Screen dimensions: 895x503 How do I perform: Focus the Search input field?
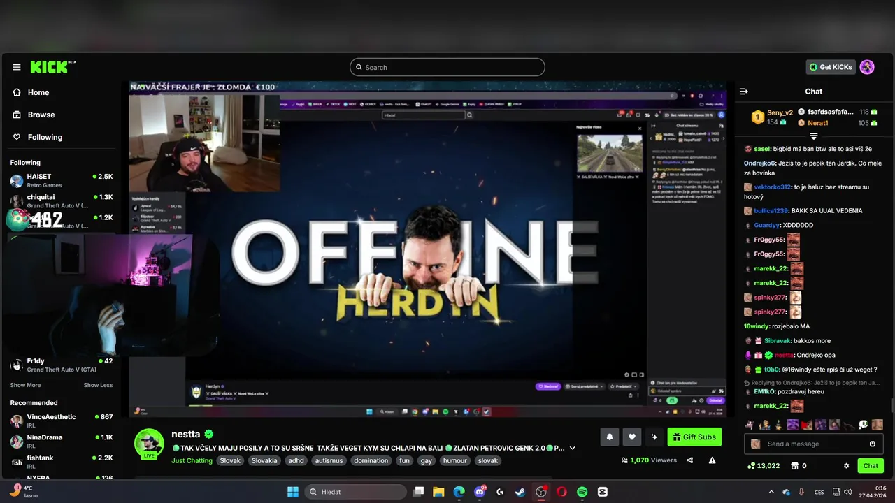click(447, 67)
